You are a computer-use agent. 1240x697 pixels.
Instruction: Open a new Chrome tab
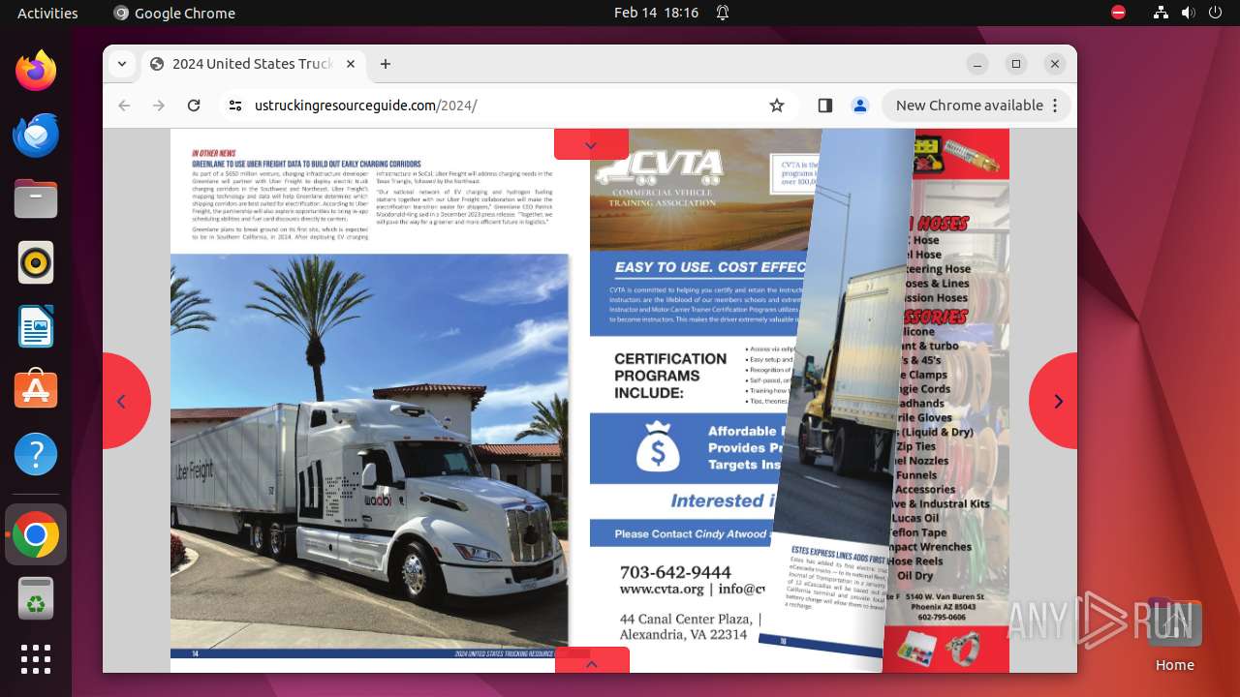coord(386,64)
